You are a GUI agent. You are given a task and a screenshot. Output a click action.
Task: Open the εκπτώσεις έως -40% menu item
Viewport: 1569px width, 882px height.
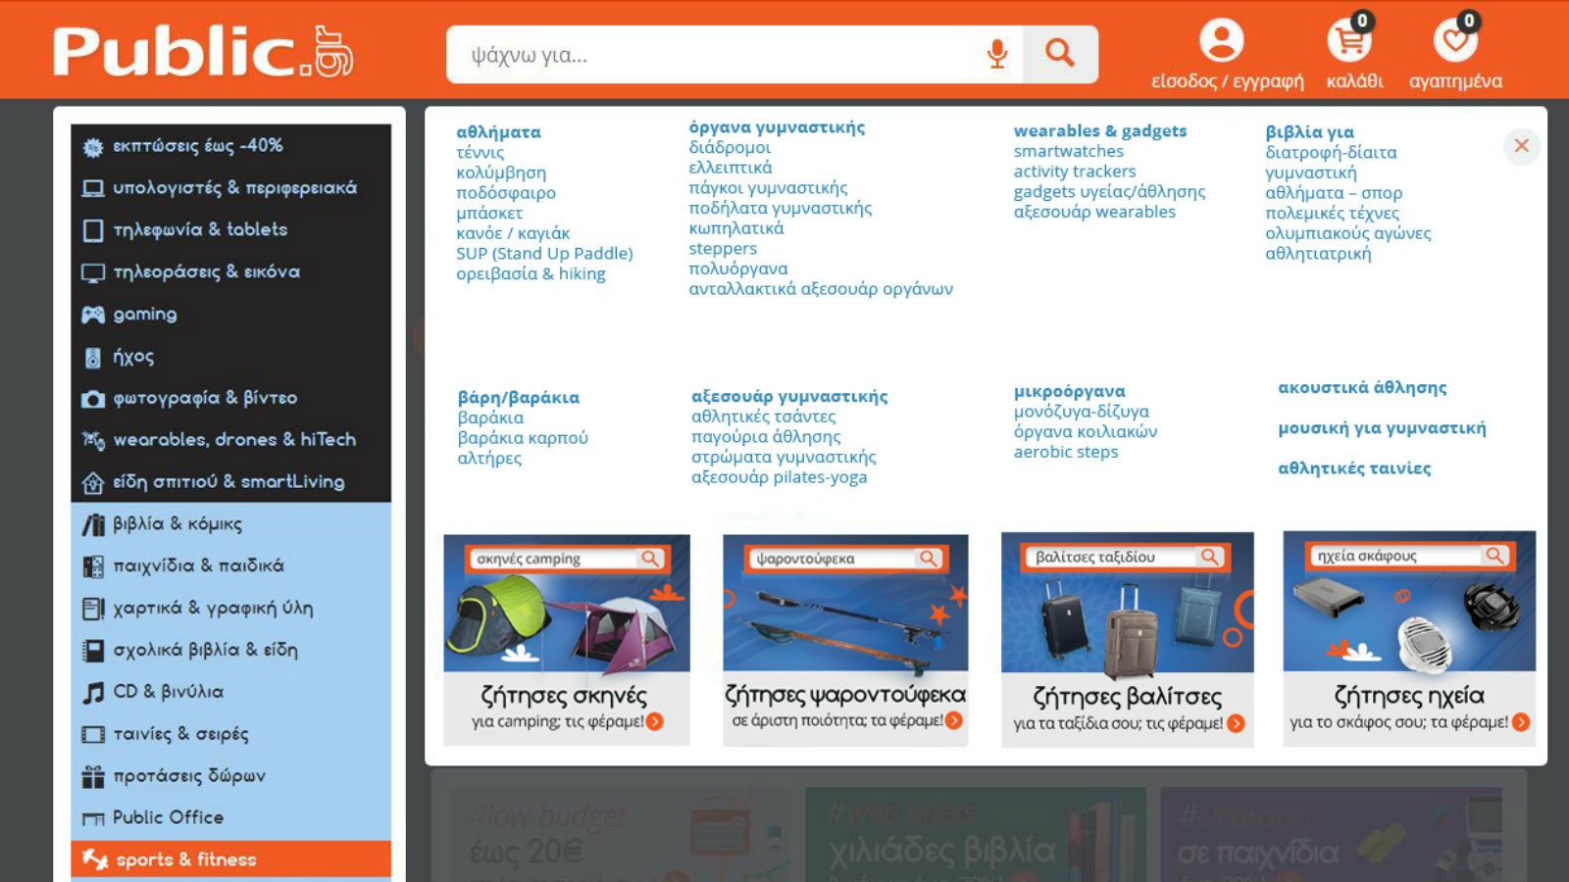click(197, 146)
